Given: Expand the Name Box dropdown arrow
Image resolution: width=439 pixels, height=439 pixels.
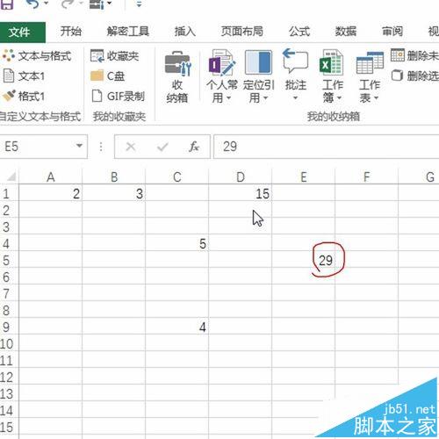Looking at the screenshot, I should (x=79, y=146).
